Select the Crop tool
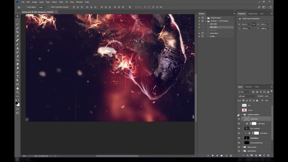The image size is (288, 162). 18,32
